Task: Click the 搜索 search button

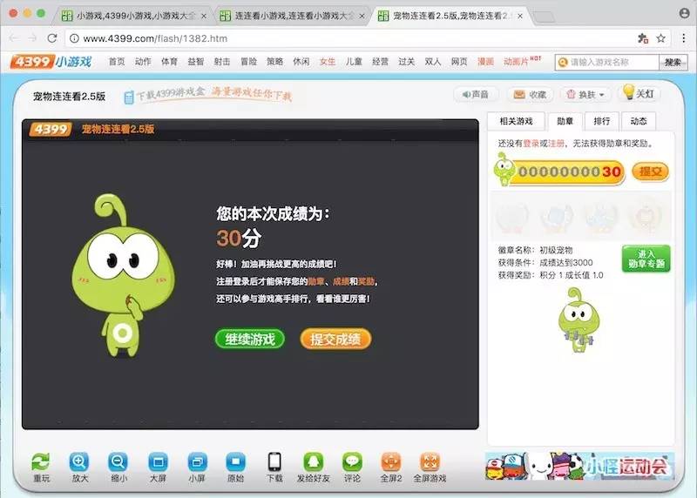Action: pos(673,62)
